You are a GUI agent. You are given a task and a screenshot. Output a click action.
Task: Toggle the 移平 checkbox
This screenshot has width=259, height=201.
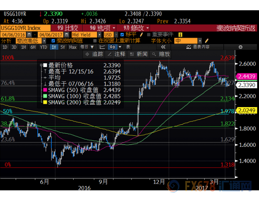122,35
